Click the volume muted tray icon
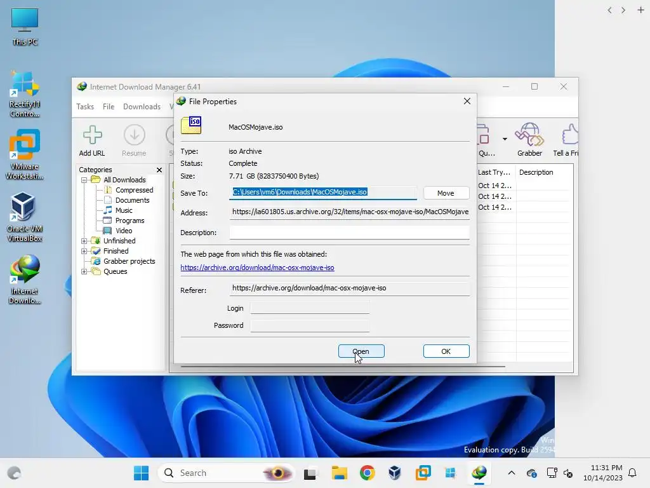 point(568,473)
